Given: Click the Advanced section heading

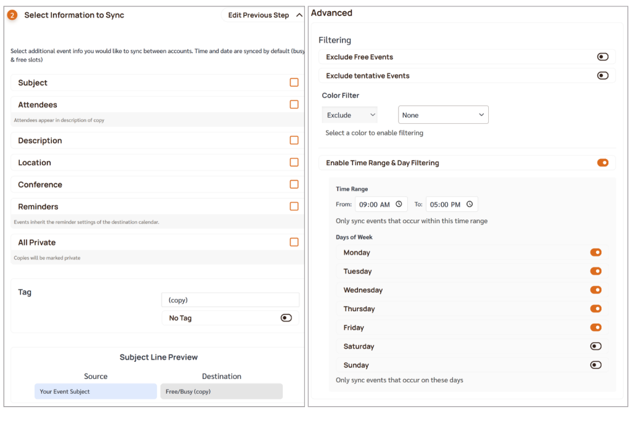Looking at the screenshot, I should tap(331, 13).
